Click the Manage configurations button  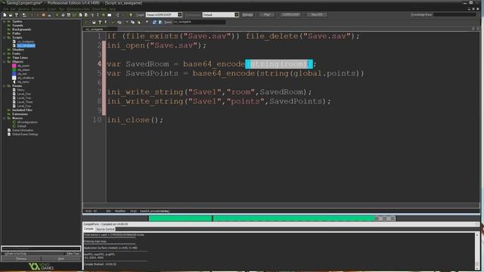point(247,15)
